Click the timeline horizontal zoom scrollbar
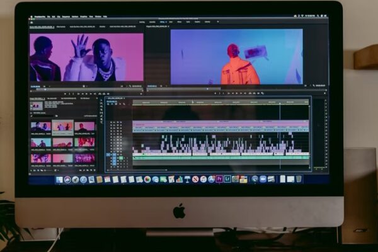 pyautogui.click(x=137, y=169)
